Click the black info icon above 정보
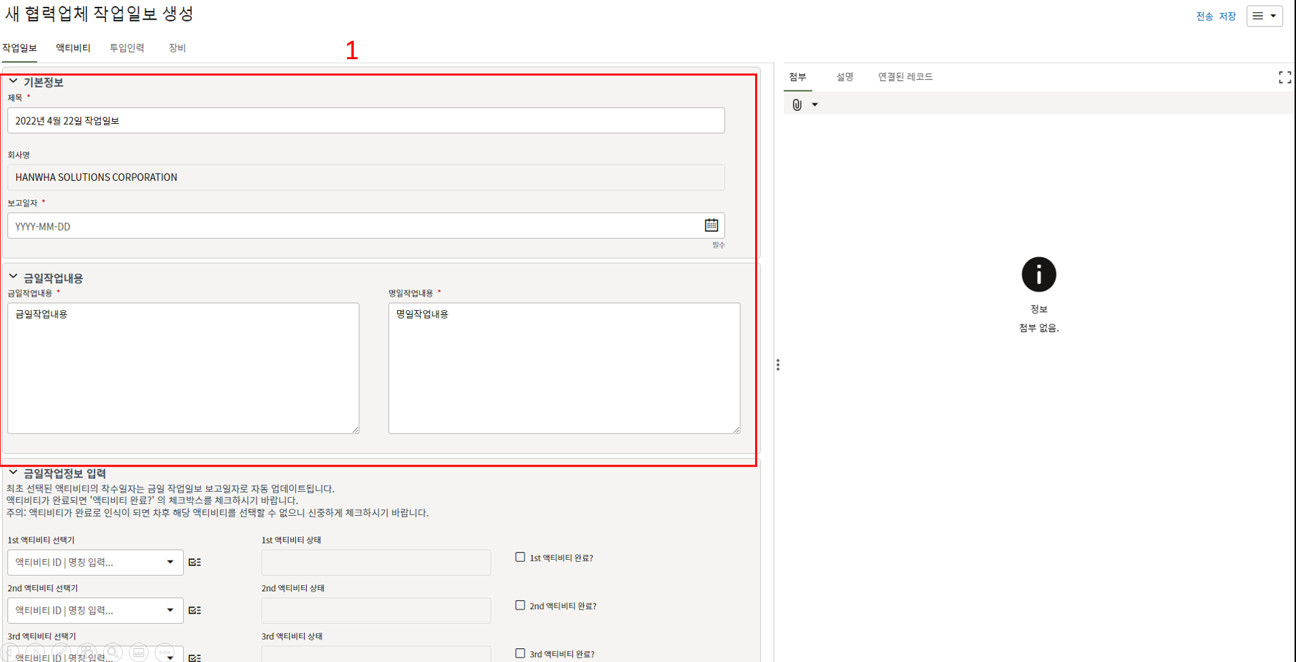 coord(1038,275)
